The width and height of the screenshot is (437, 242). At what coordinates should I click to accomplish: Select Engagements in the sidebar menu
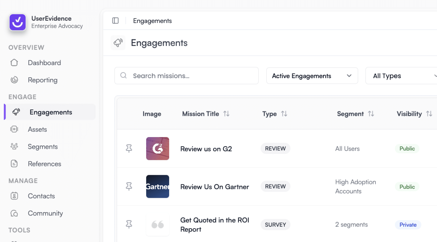click(x=51, y=112)
